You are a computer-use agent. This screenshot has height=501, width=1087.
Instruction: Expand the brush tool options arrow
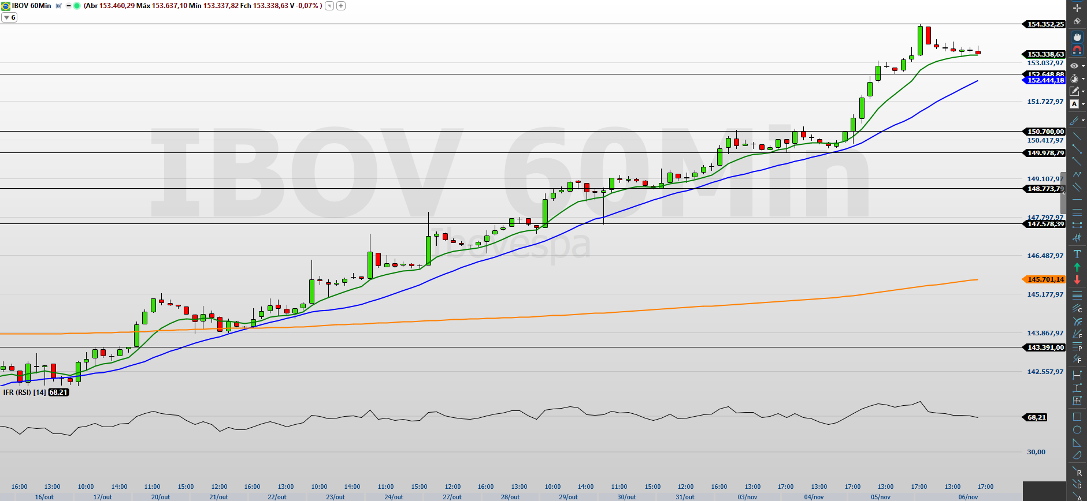1083,121
